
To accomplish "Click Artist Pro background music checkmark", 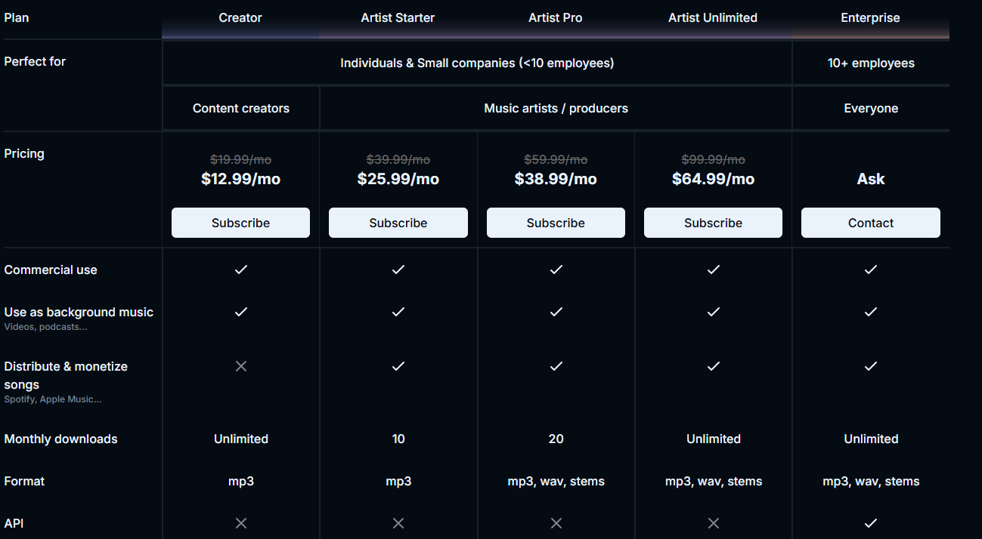I will 556,312.
